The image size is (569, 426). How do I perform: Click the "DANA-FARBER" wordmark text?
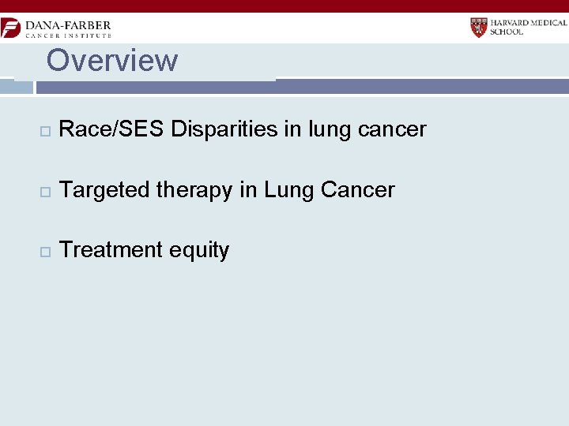pyautogui.click(x=68, y=24)
